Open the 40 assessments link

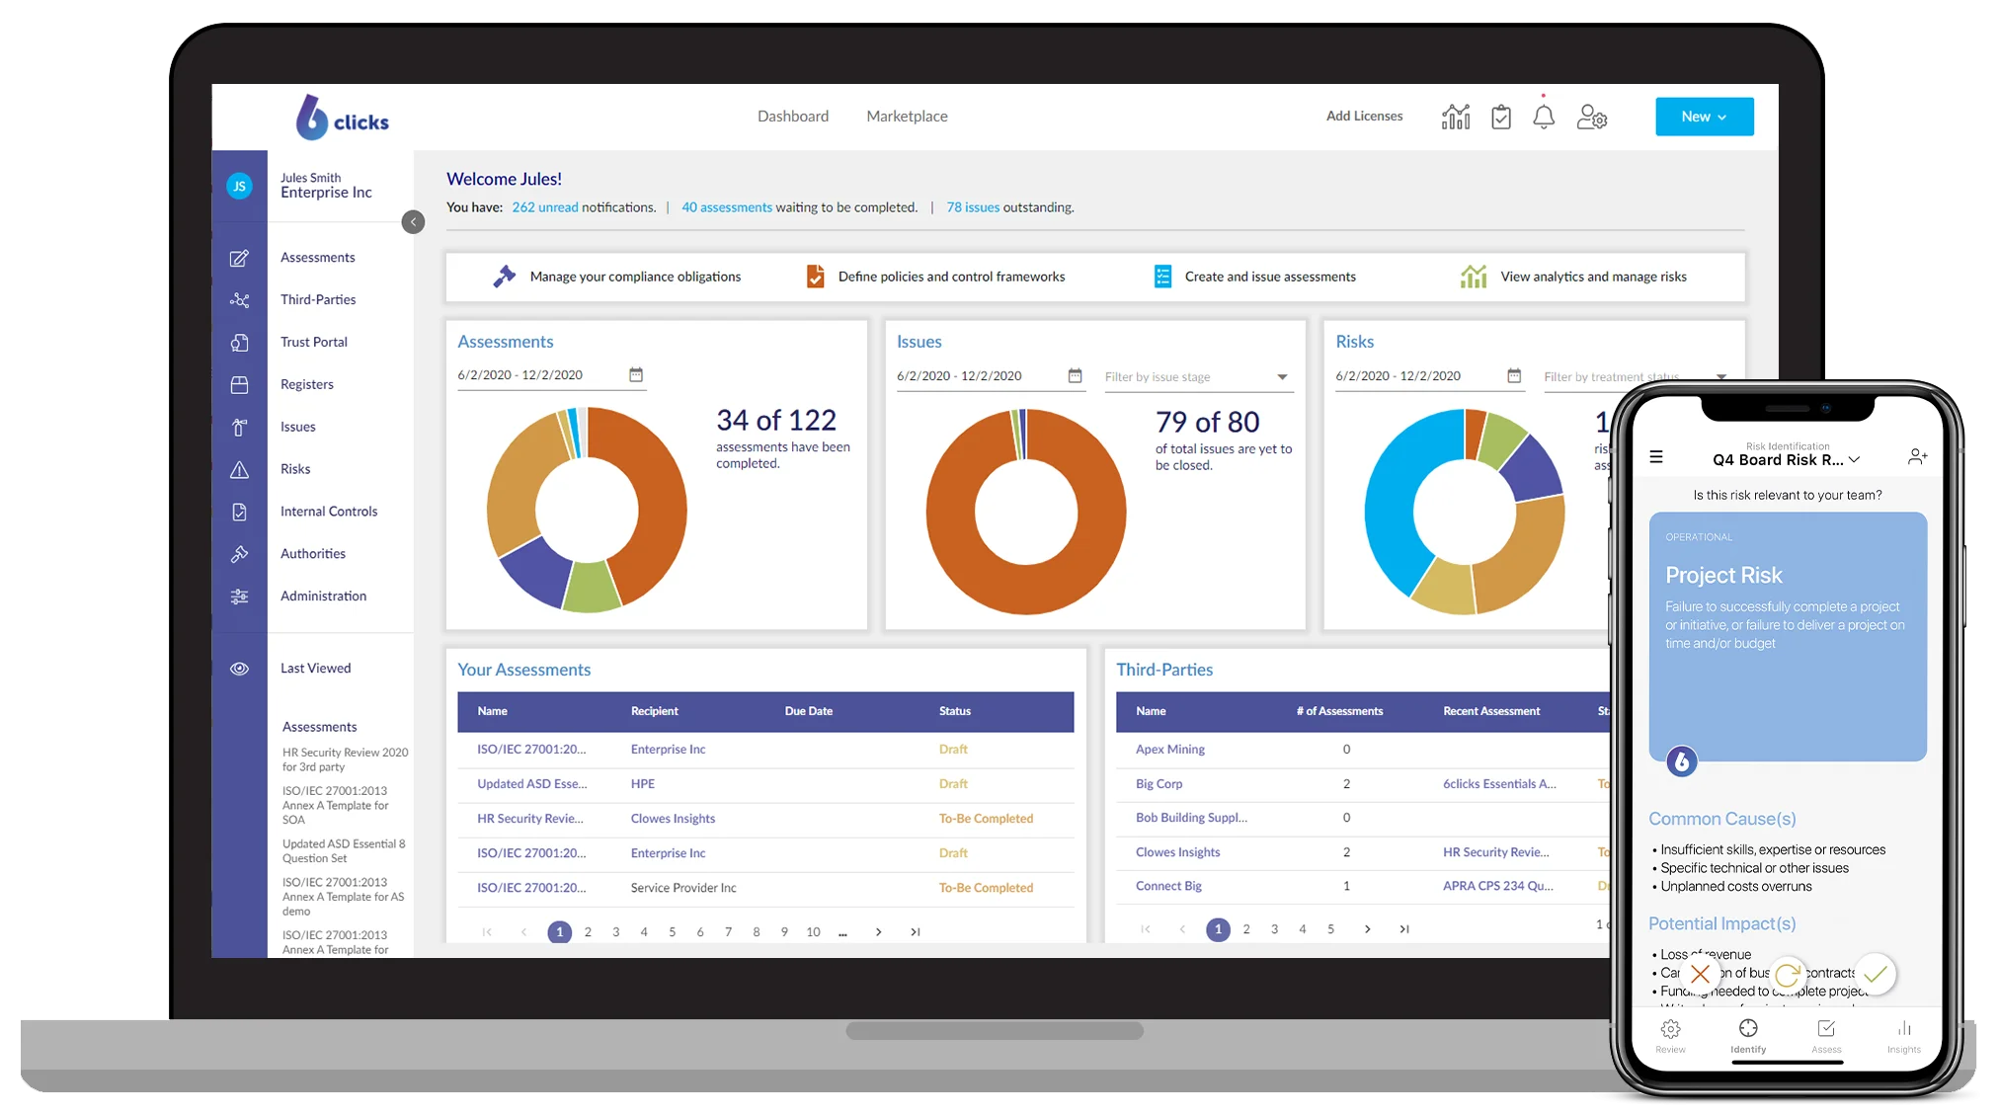tap(727, 207)
